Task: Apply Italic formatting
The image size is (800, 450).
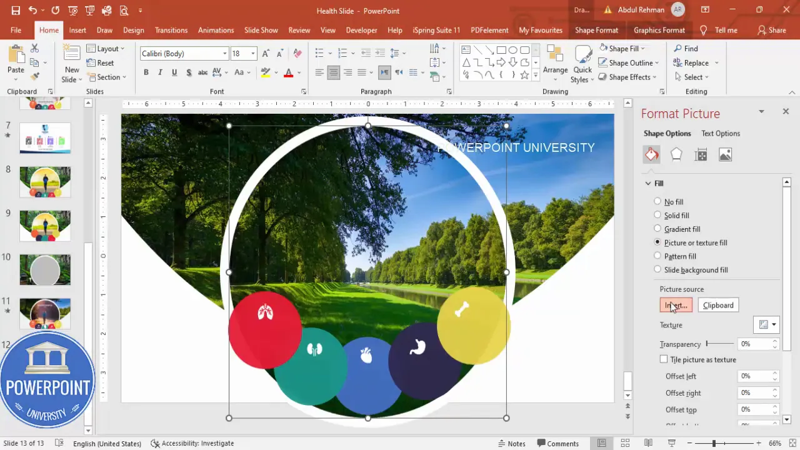Action: pos(161,72)
